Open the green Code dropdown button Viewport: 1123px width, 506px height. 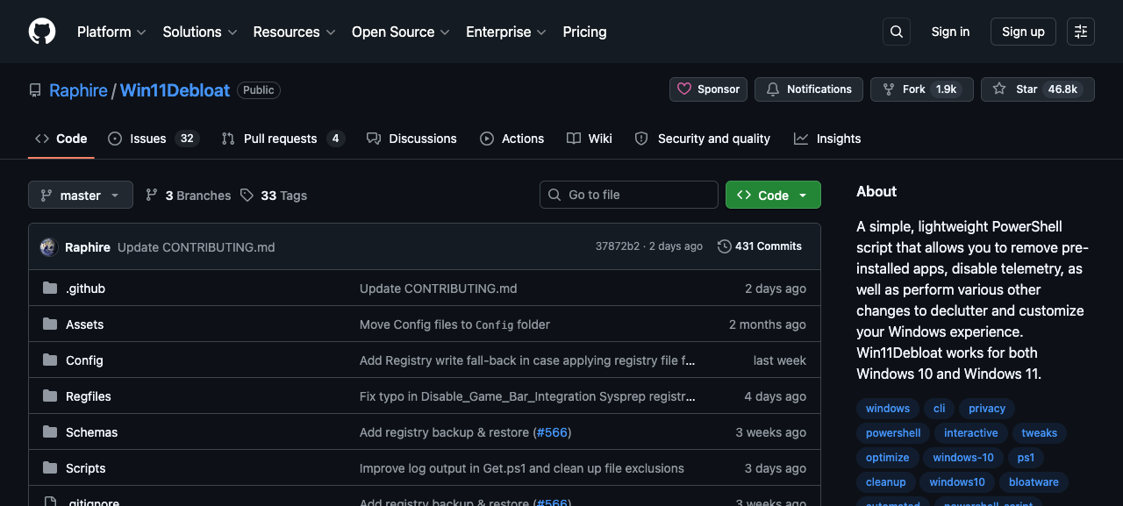[x=773, y=195]
